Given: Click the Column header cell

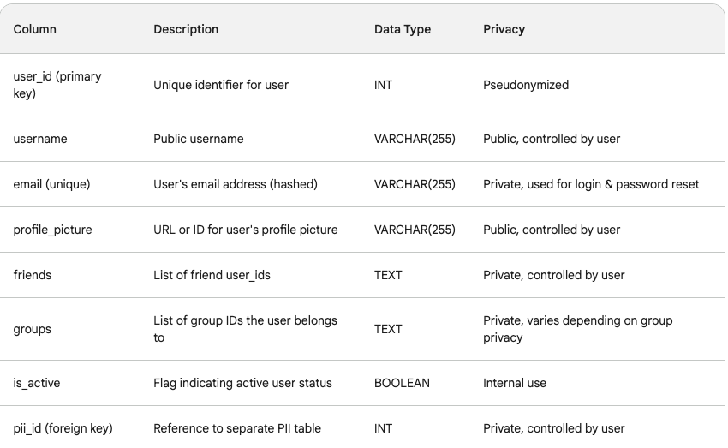Looking at the screenshot, I should (x=35, y=29).
